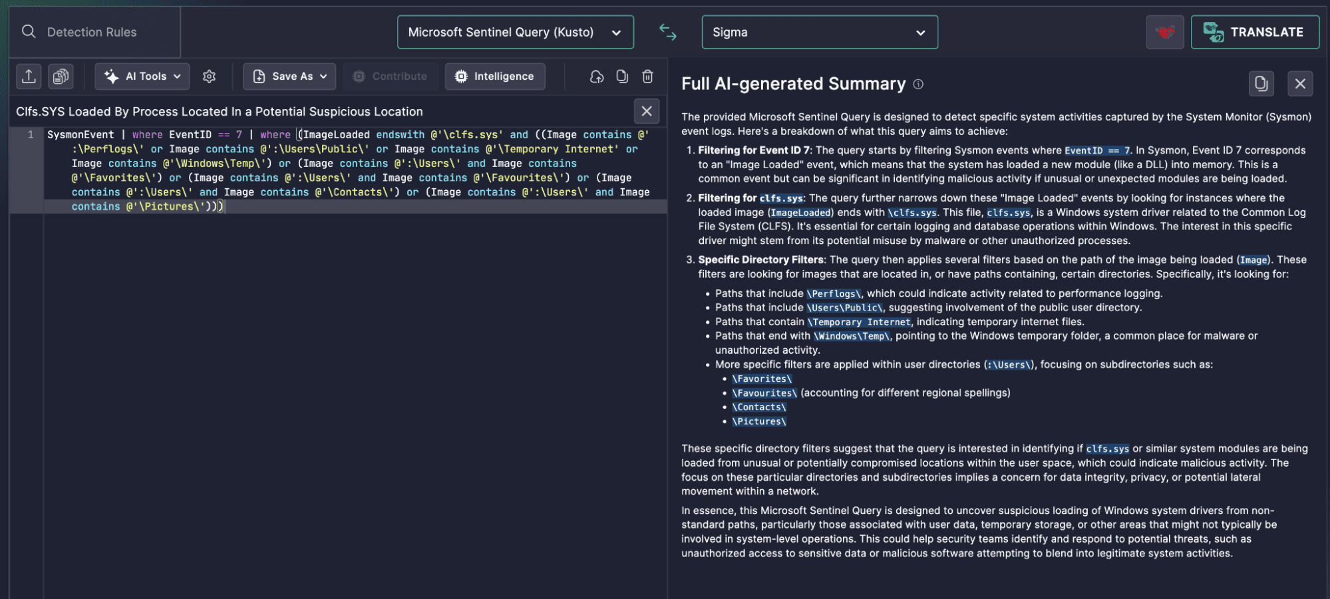Viewport: 1330px width, 599px height.
Task: Click the Contribute chip icon
Action: point(359,76)
